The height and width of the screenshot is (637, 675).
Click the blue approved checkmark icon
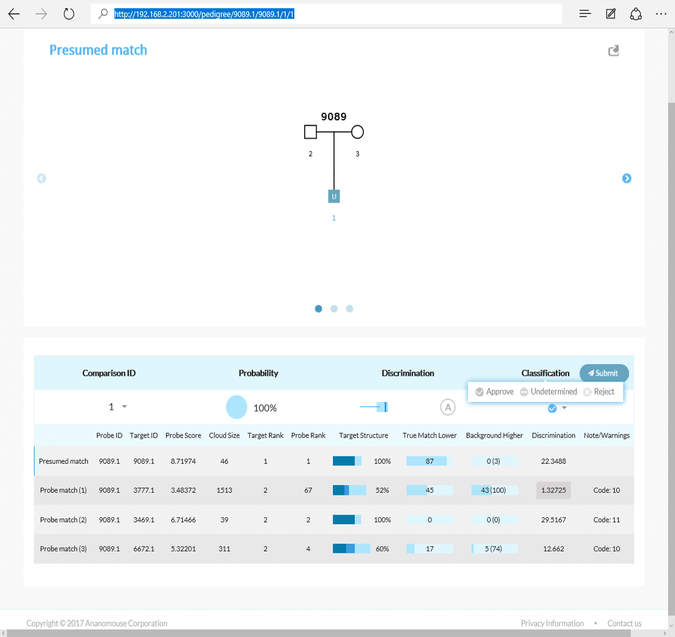click(552, 408)
